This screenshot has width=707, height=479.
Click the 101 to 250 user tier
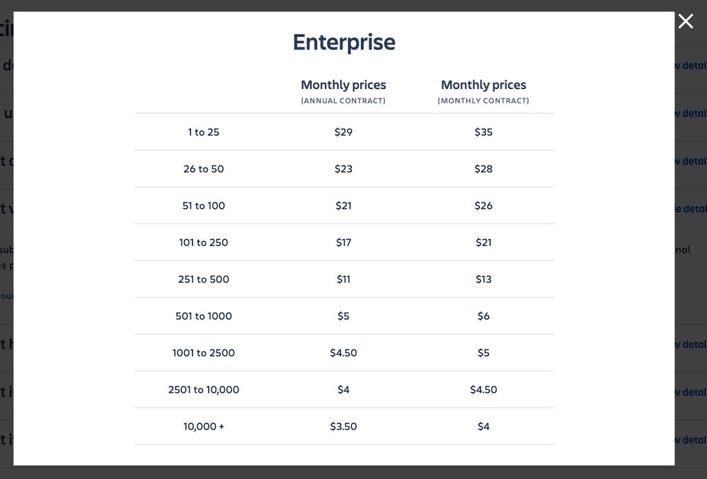[203, 243]
